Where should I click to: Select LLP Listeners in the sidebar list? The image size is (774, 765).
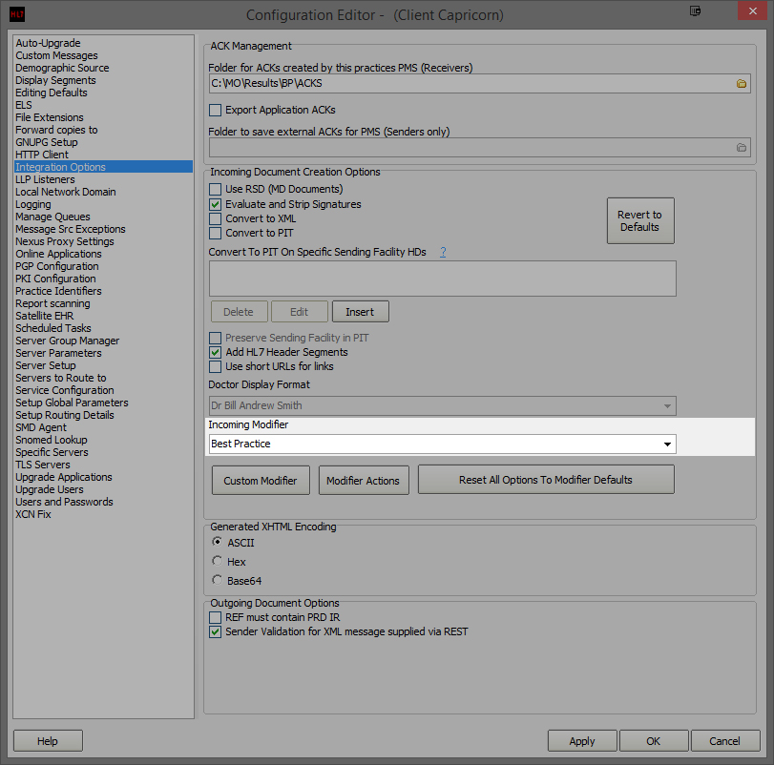(45, 179)
